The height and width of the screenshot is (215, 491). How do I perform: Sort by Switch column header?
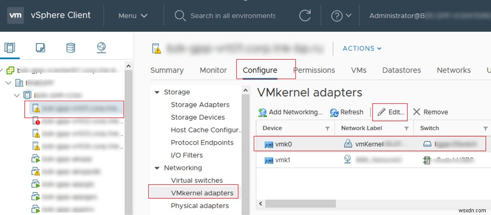coord(429,128)
